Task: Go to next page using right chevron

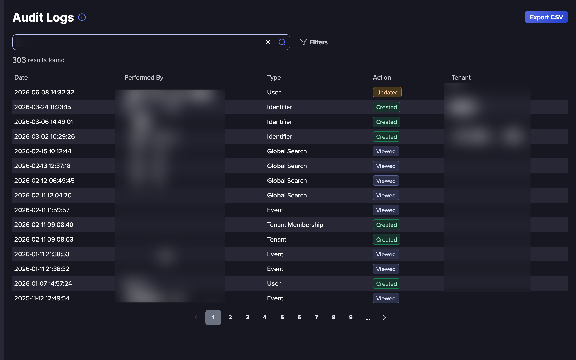Action: point(385,318)
